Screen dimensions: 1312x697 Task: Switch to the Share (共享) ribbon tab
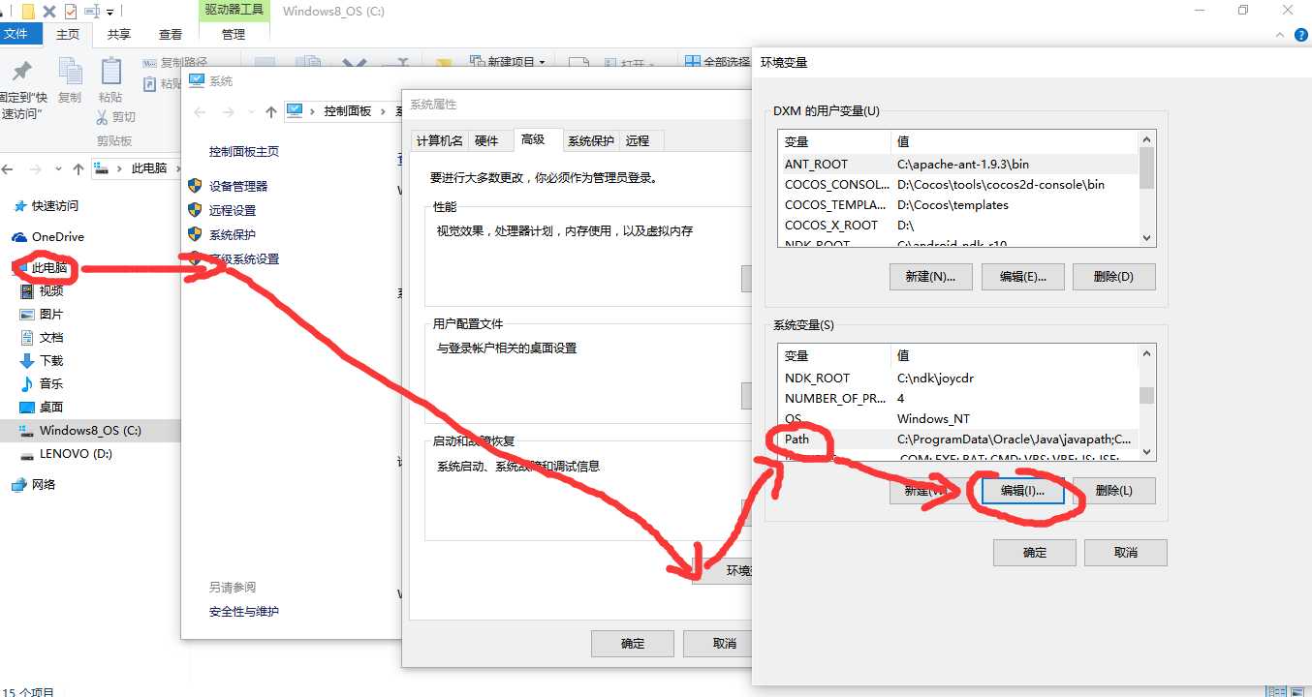click(x=119, y=34)
